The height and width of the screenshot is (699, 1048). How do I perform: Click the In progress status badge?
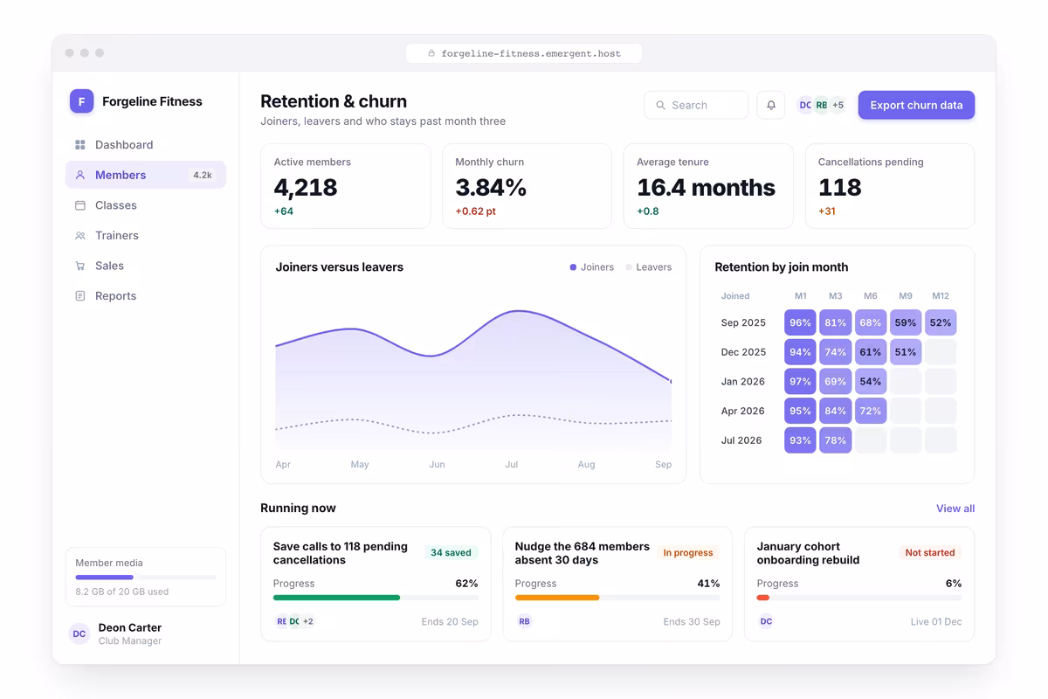(688, 553)
